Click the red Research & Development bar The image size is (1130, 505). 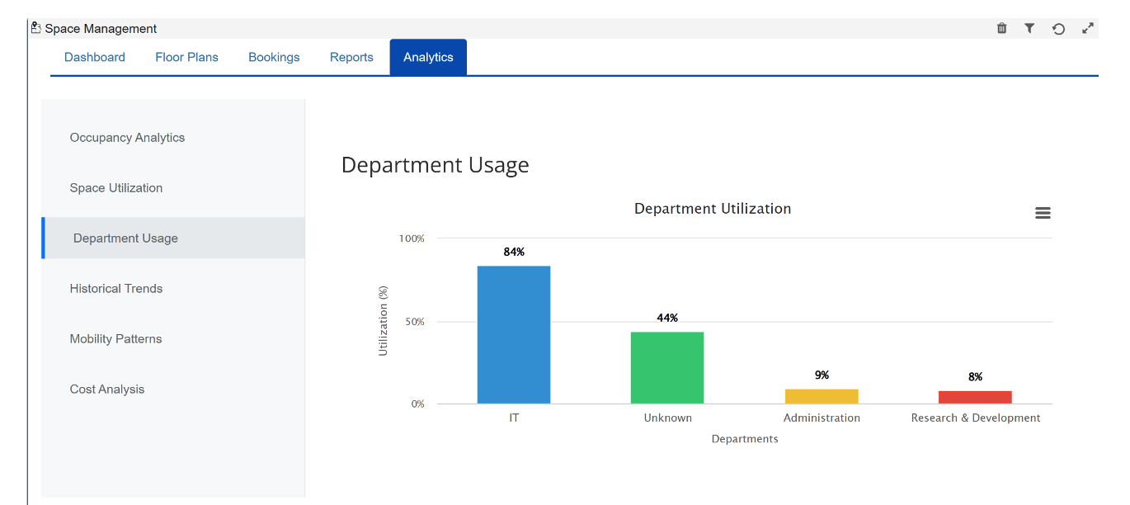click(975, 397)
